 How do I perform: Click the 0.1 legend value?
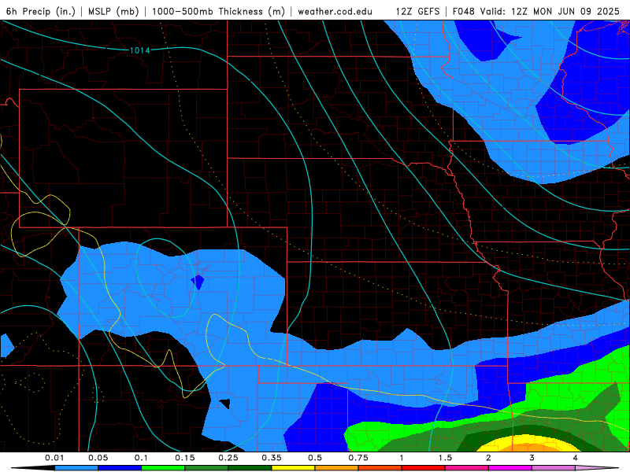[x=141, y=458]
